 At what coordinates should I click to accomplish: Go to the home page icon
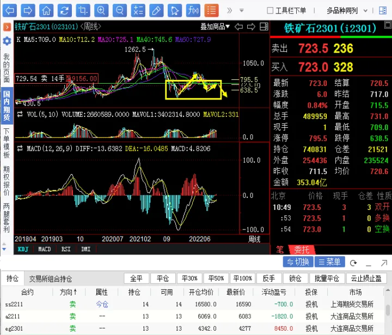click(x=46, y=10)
